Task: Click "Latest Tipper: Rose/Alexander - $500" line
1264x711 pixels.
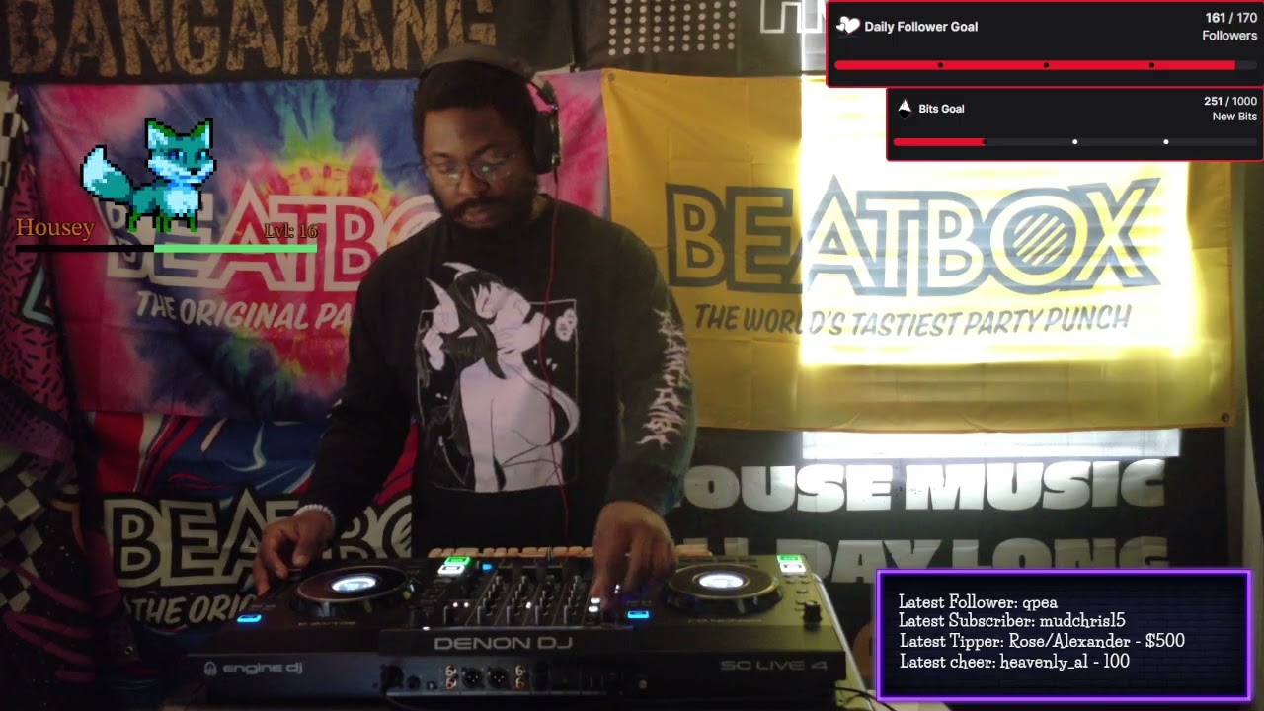Action: click(x=1042, y=641)
